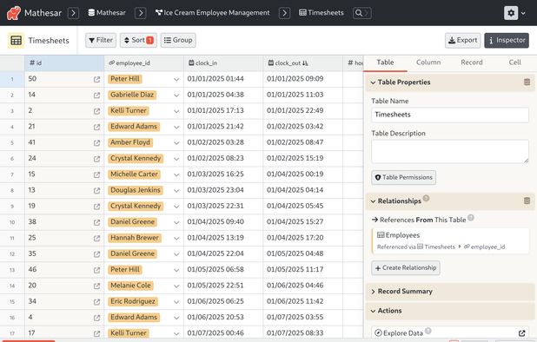Switch to the Cell inspector tab
This screenshot has width=537, height=342.
click(514, 62)
